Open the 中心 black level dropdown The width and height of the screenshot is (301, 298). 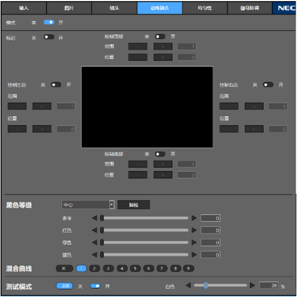(x=88, y=205)
